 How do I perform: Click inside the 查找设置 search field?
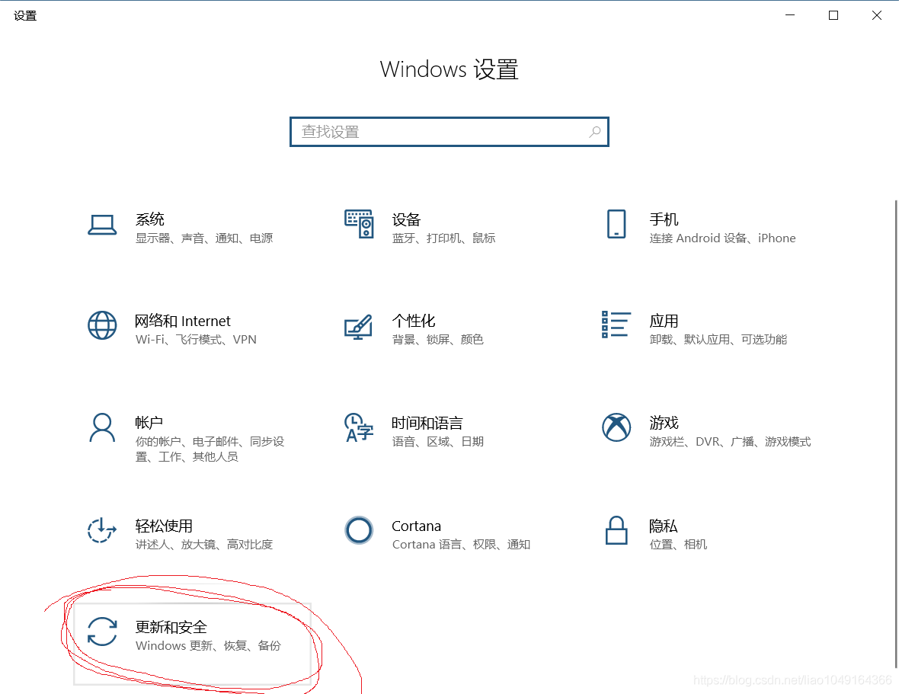click(449, 132)
